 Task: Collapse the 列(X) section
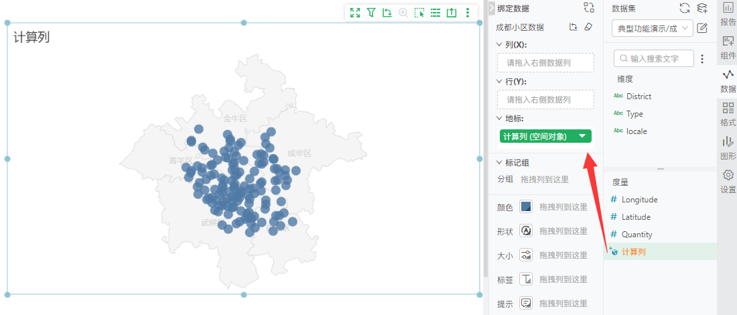[x=499, y=45]
